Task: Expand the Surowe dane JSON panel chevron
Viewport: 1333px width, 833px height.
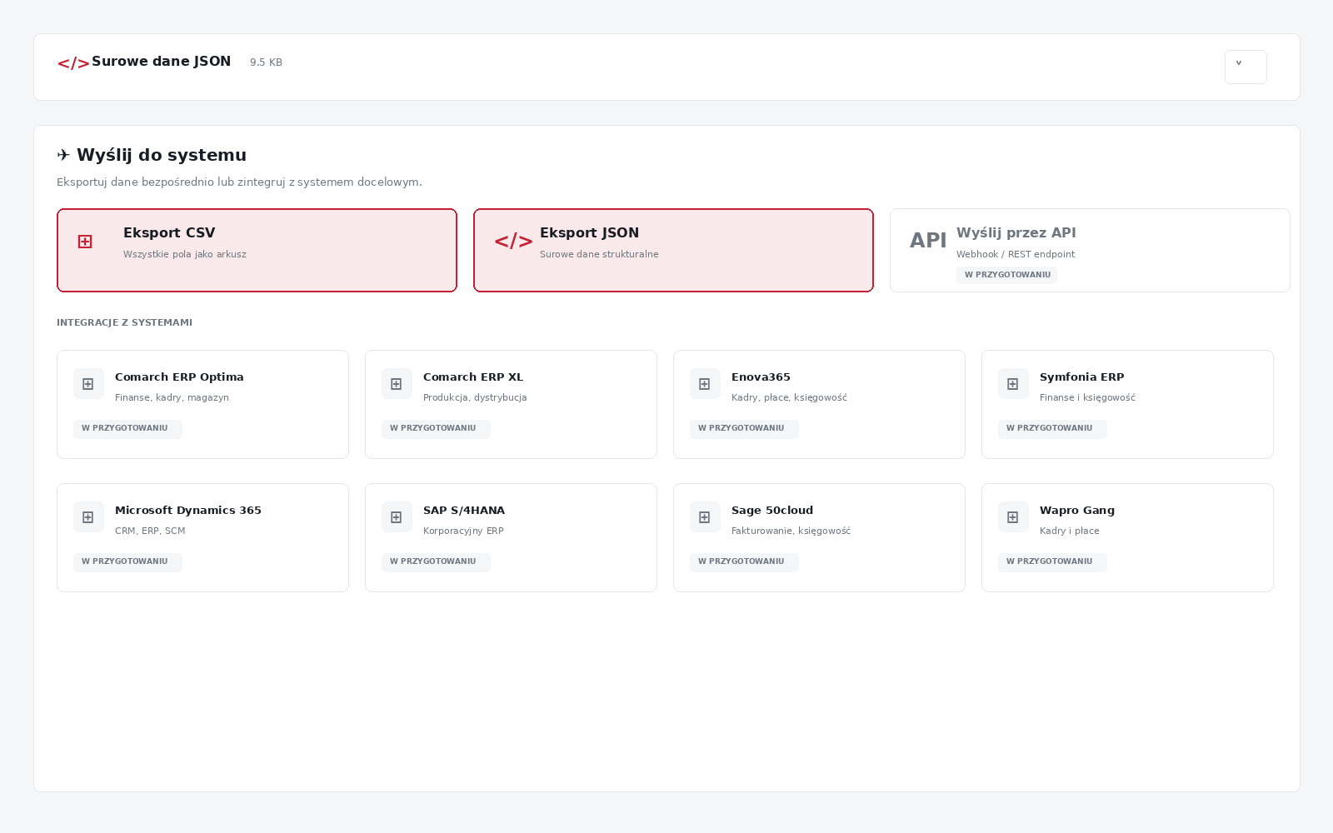Action: (1246, 67)
